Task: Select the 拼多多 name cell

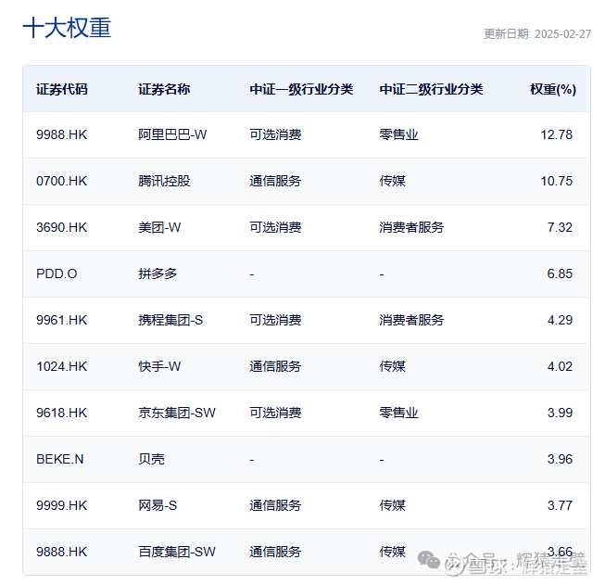Action: click(x=158, y=273)
